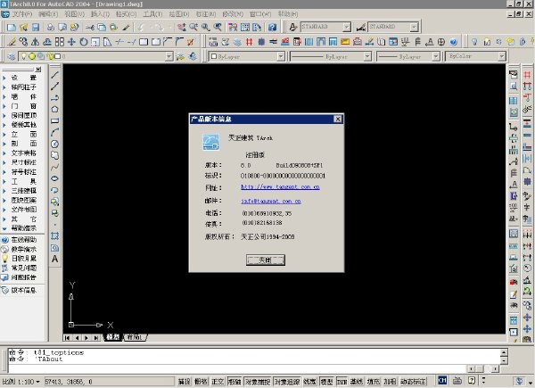The image size is (535, 388).
Task: Open the ByColor plot style dropdown
Action: click(501, 56)
